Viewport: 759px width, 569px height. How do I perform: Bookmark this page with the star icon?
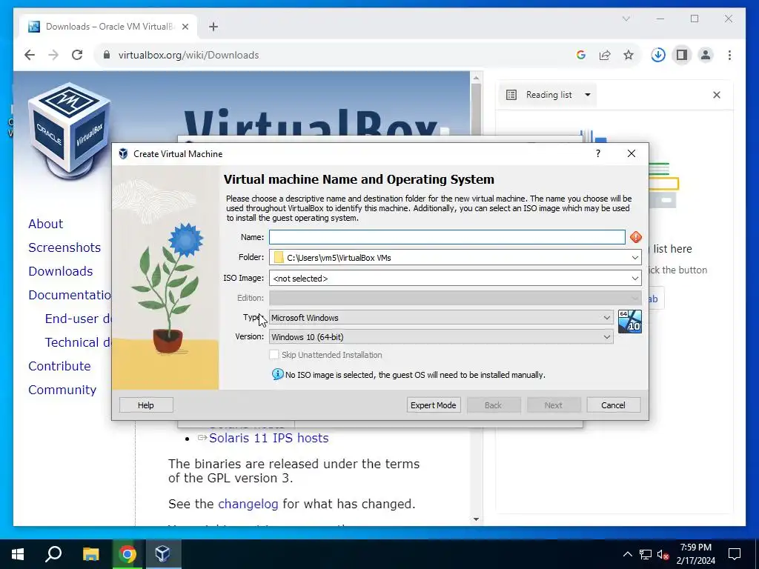(629, 55)
